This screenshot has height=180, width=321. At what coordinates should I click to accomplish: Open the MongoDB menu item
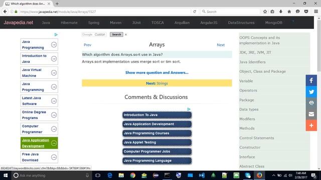(x=274, y=22)
